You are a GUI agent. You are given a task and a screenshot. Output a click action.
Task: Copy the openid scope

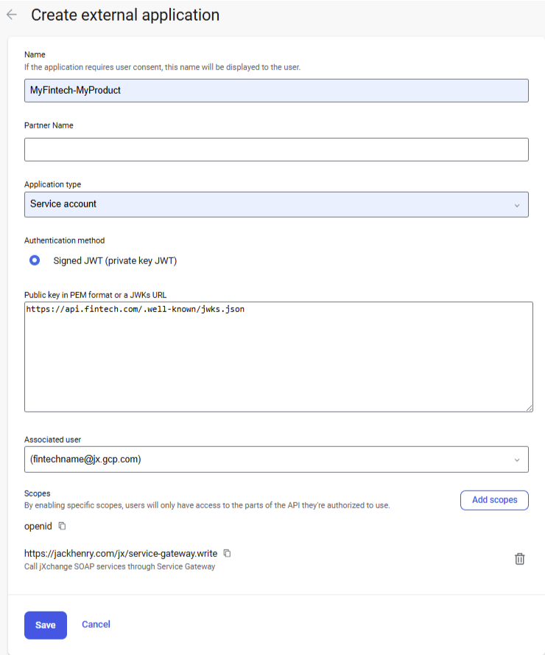pyautogui.click(x=63, y=526)
